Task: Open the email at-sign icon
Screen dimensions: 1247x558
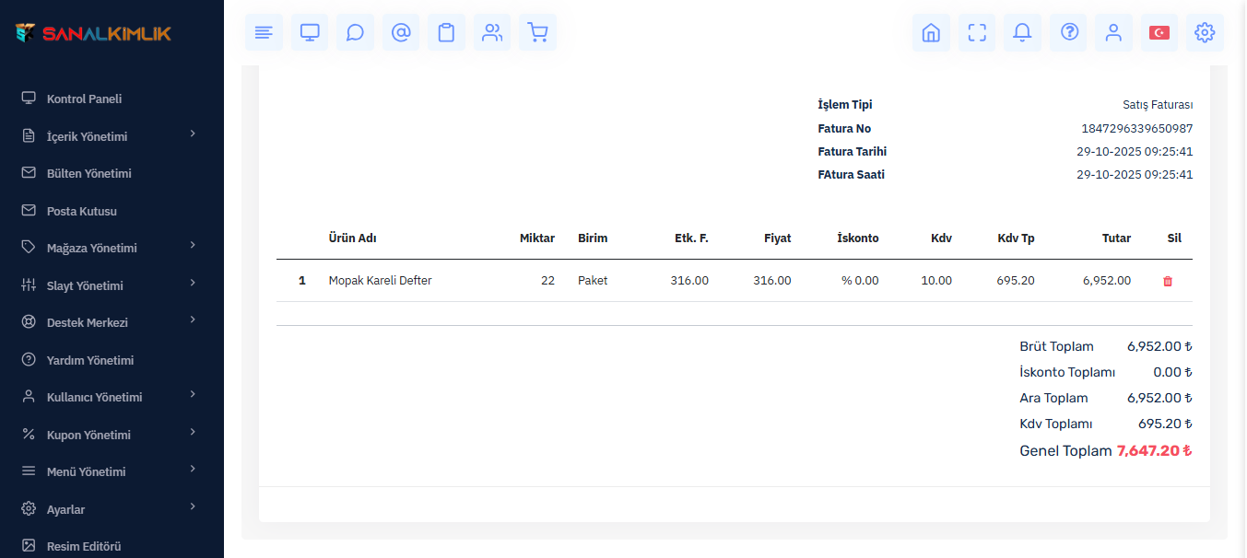Action: pos(401,33)
